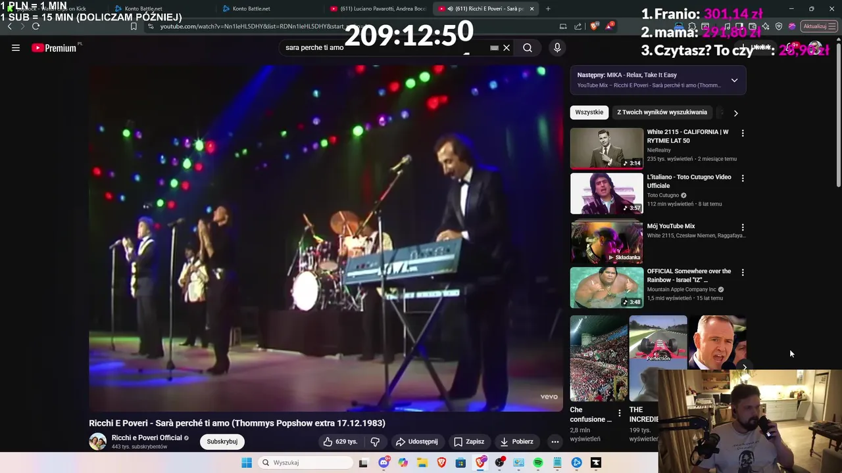
Task: Open the on-screen keyboard icon in search box
Action: [x=494, y=47]
